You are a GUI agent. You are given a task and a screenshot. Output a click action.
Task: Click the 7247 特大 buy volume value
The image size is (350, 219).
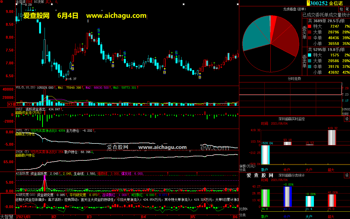coord(335,27)
